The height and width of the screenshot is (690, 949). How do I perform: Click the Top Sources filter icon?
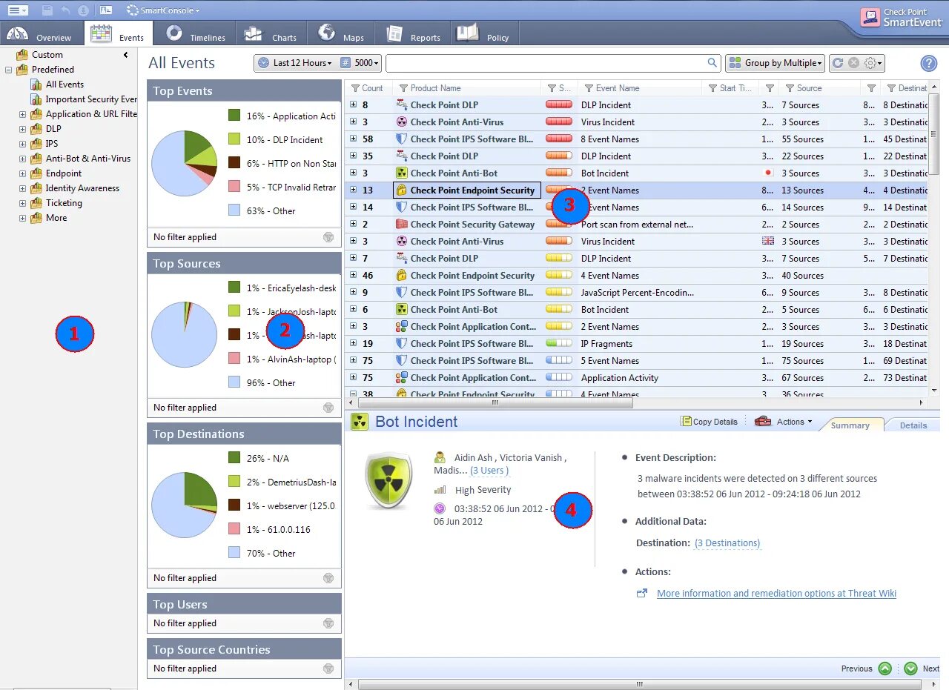click(328, 408)
